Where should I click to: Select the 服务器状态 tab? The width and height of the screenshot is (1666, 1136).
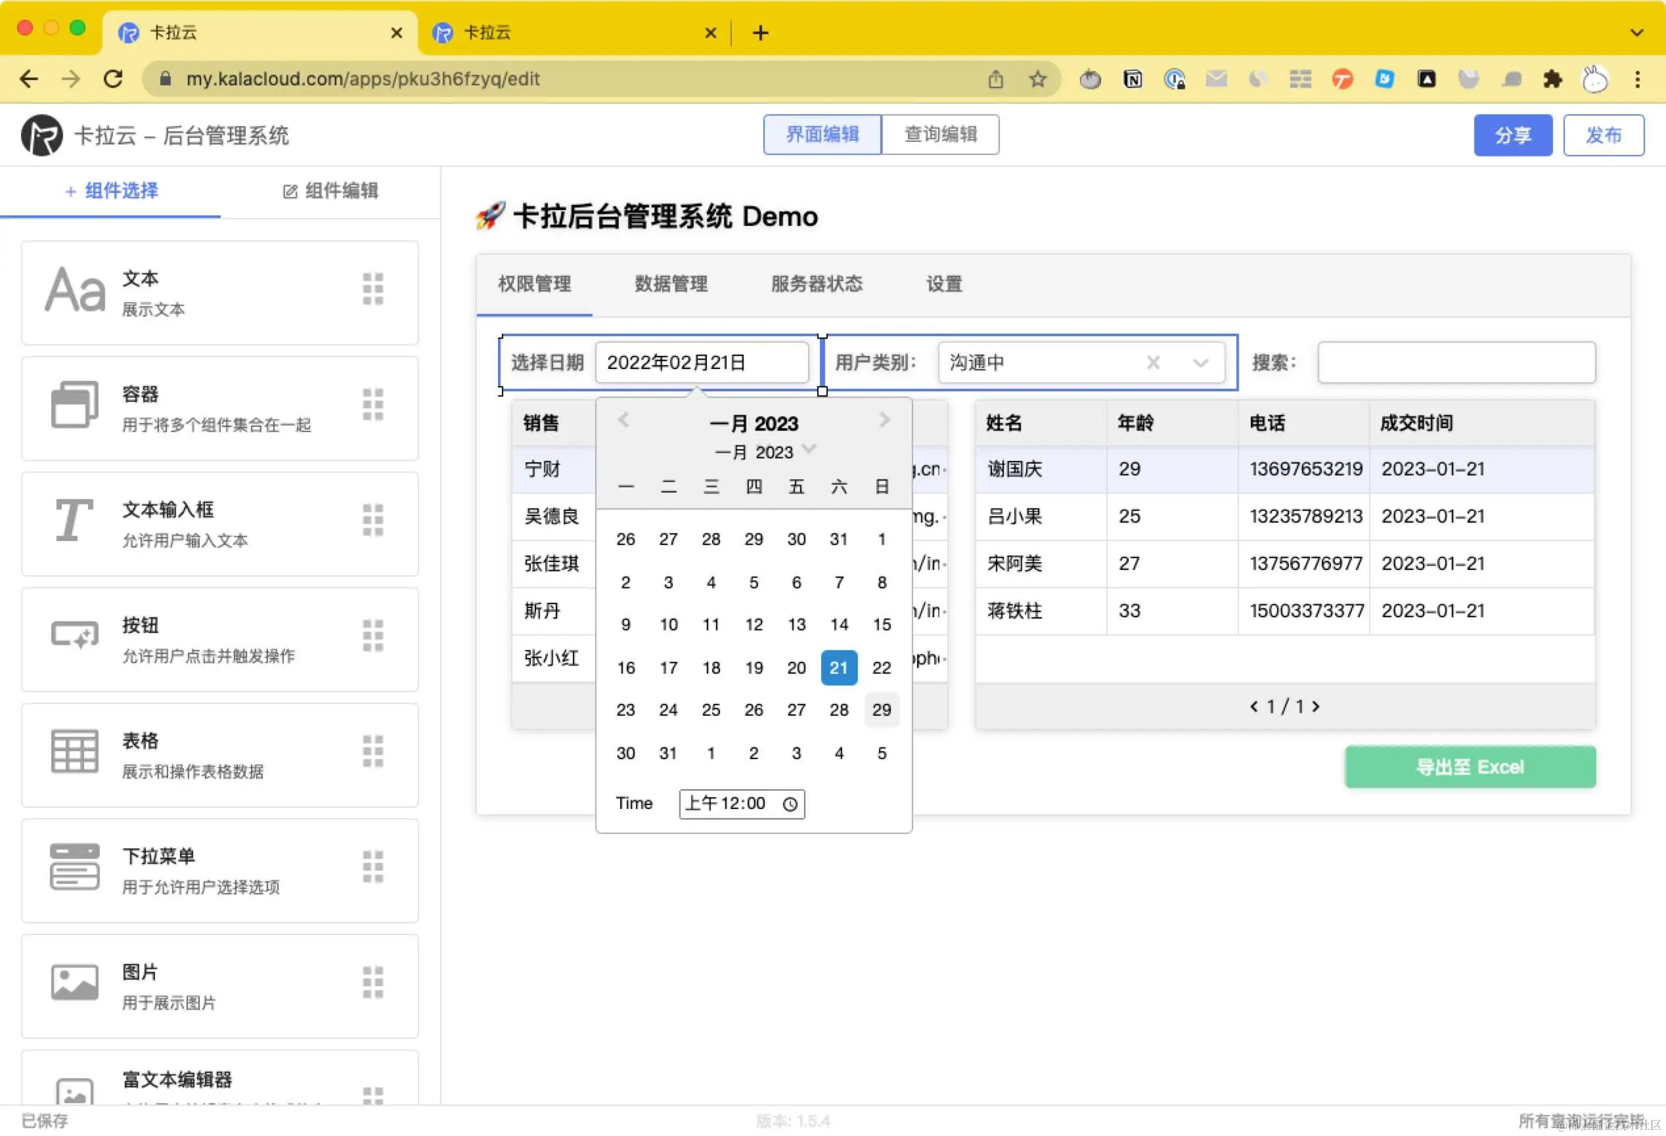click(817, 284)
